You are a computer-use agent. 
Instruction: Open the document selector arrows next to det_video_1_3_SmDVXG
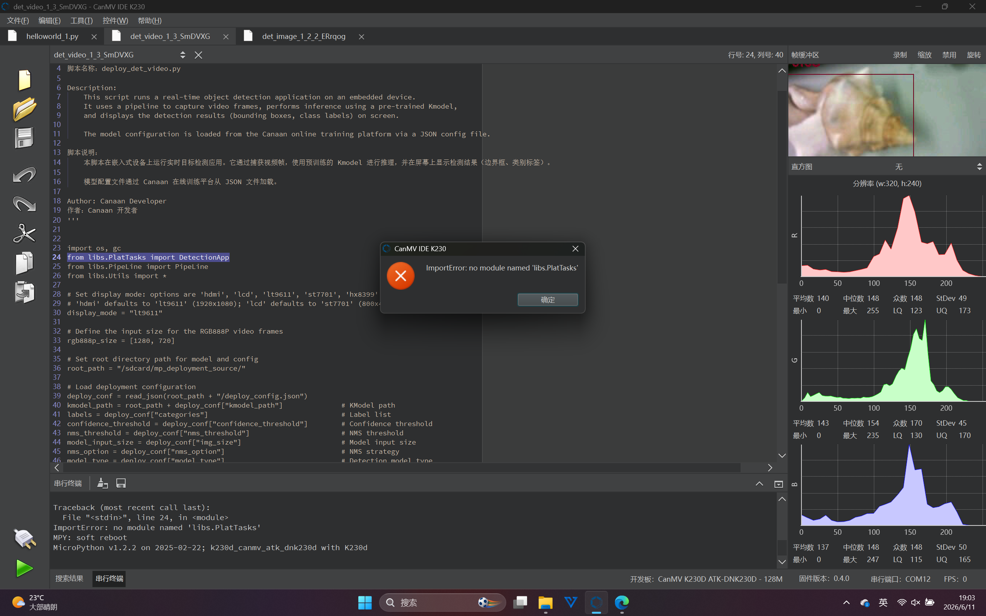[183, 55]
